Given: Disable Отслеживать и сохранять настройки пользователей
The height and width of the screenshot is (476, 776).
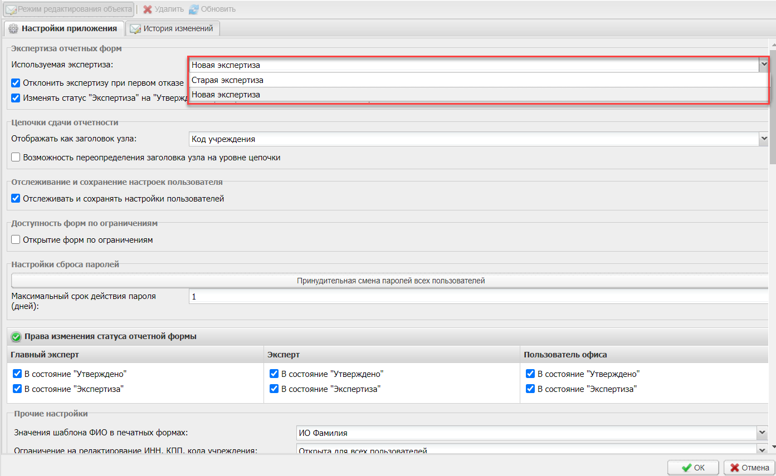Looking at the screenshot, I should [16, 199].
